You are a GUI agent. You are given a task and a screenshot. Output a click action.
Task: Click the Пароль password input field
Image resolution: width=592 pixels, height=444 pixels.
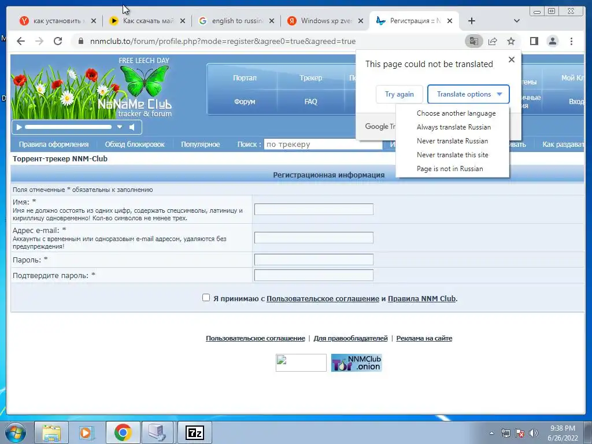[x=314, y=260]
